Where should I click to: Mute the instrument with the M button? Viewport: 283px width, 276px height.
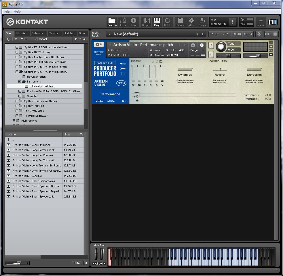(211, 54)
